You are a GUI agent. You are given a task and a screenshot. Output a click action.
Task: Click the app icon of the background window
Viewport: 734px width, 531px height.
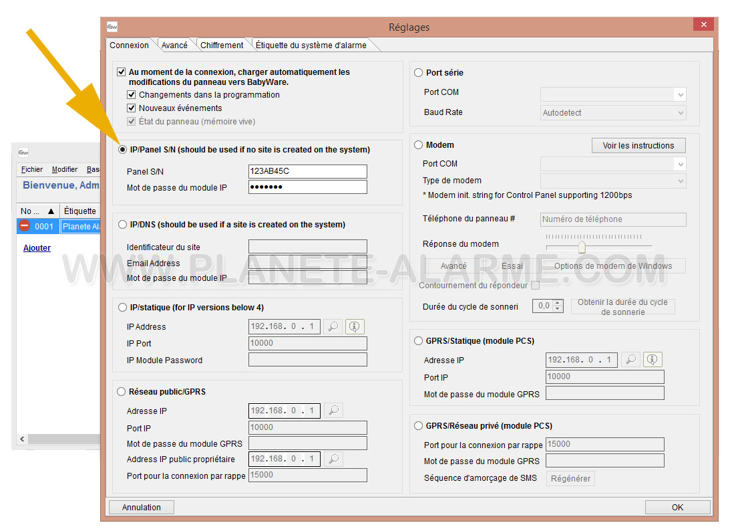[x=23, y=152]
